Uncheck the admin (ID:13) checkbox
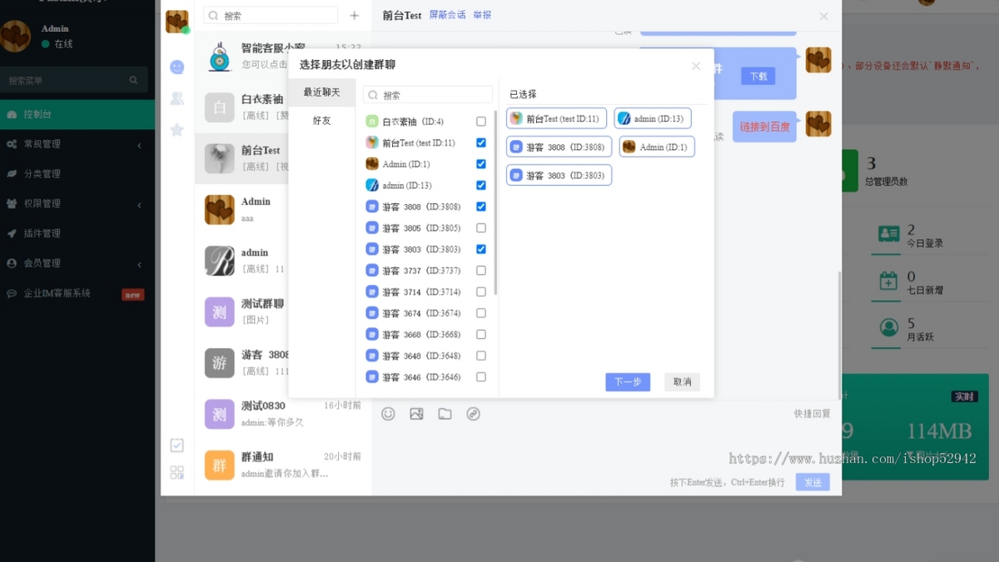 tap(481, 186)
